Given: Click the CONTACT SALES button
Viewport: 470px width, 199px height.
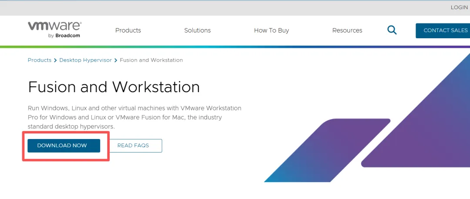Looking at the screenshot, I should coord(443,30).
